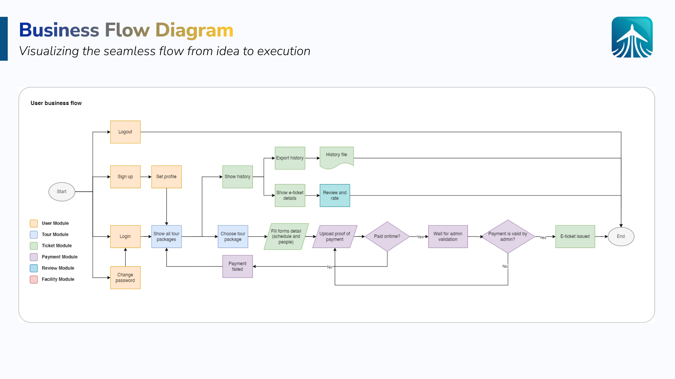
Task: Select the Change password box
Action: pyautogui.click(x=125, y=278)
